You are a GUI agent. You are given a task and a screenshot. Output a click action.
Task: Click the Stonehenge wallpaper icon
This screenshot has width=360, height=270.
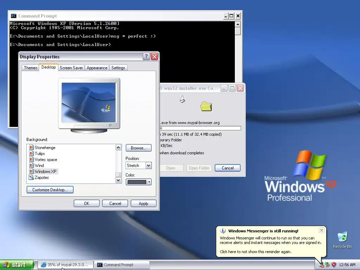click(31, 147)
